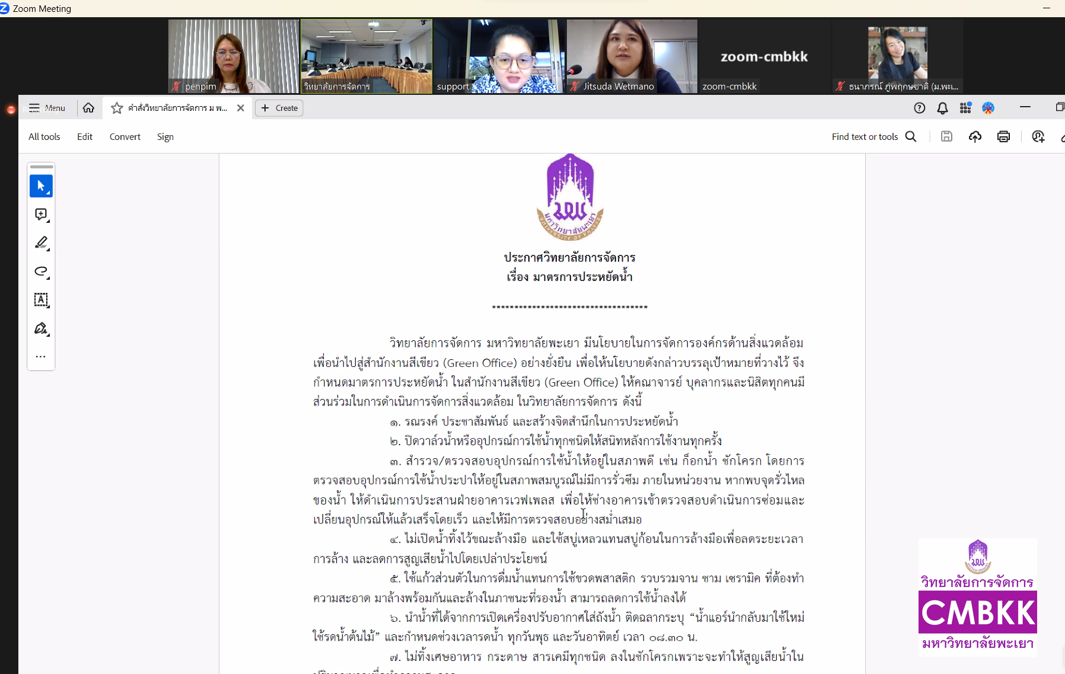Screen dimensions: 1065x674
Task: Star the open document tab
Action: tap(117, 108)
